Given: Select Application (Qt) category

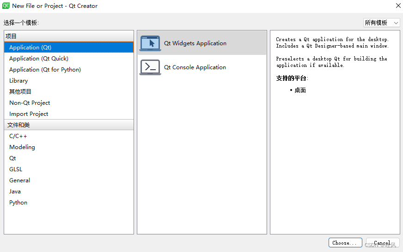Looking at the screenshot, I should tap(69, 47).
